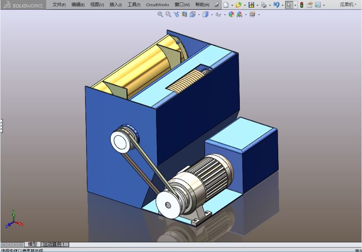This screenshot has height=252, width=362.
Task: Expand the collapsed left panel handle
Action: pyautogui.click(x=1, y=126)
